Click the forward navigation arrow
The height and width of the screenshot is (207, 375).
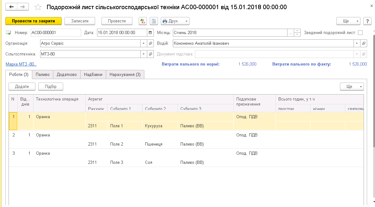pyautogui.click(x=23, y=7)
